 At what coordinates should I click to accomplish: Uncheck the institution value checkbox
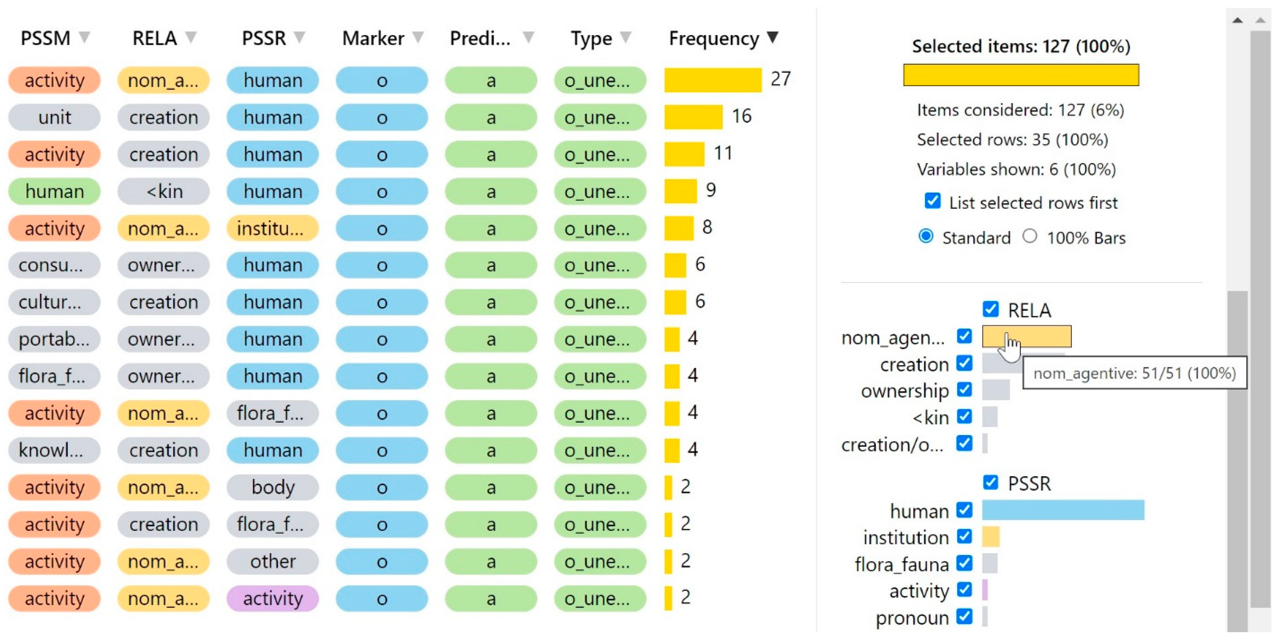[964, 536]
